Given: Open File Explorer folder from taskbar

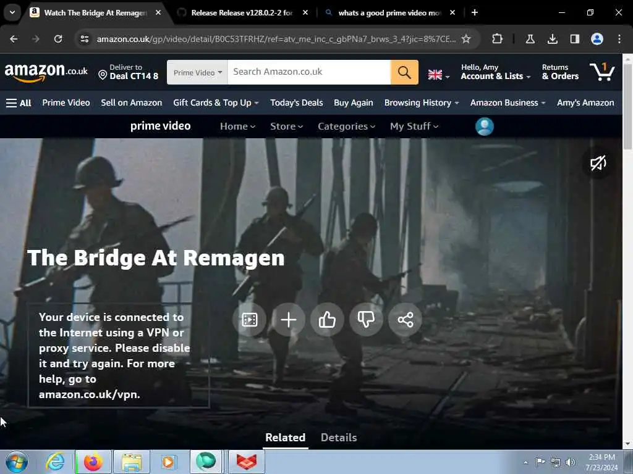Looking at the screenshot, I should 132,462.
